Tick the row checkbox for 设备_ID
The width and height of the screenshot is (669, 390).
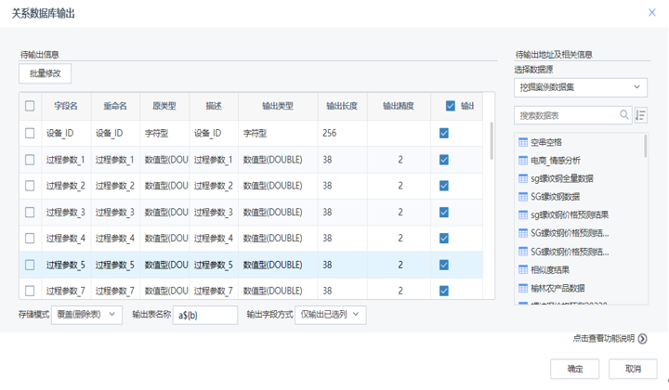31,134
